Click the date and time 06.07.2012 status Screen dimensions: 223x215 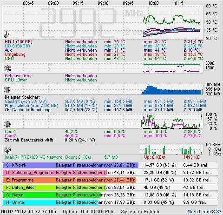29,212
